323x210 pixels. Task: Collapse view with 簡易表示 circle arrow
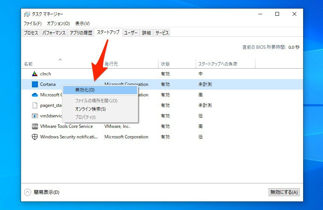click(27, 192)
